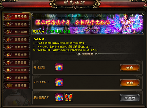Click the red bow reward icon

point(69,97)
